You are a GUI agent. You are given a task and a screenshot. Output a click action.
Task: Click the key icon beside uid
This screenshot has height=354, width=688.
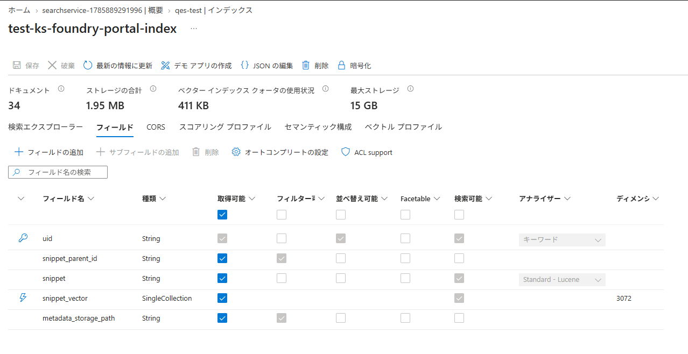[x=23, y=238]
